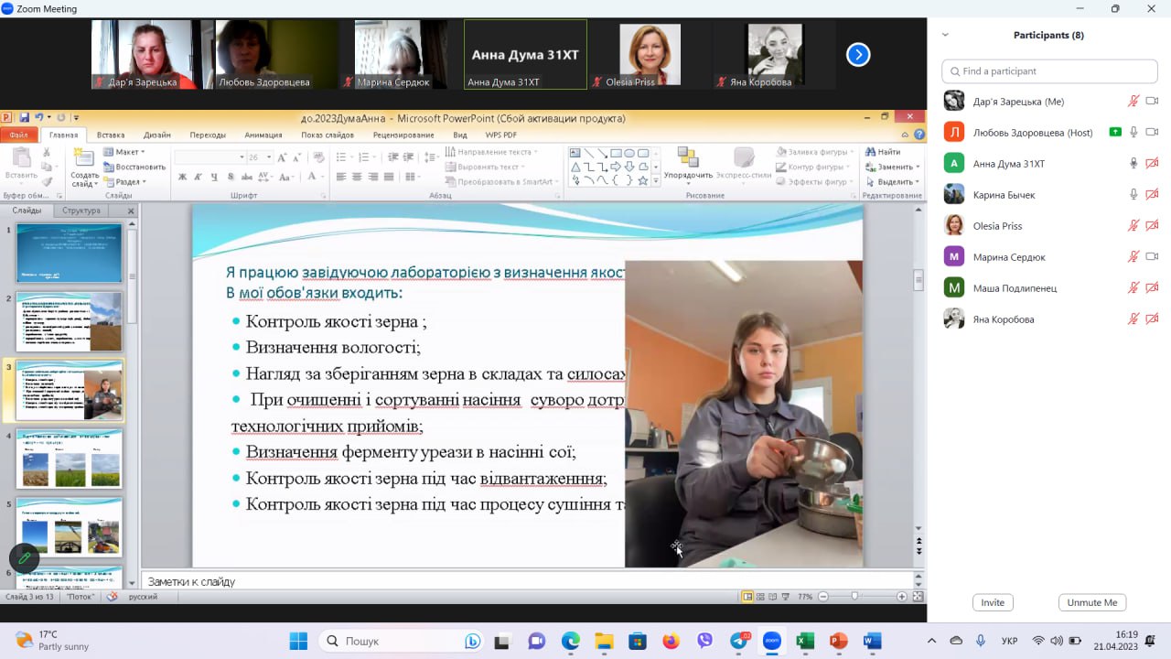Click the Unmute Me button
This screenshot has height=659, width=1171.
[x=1092, y=602]
